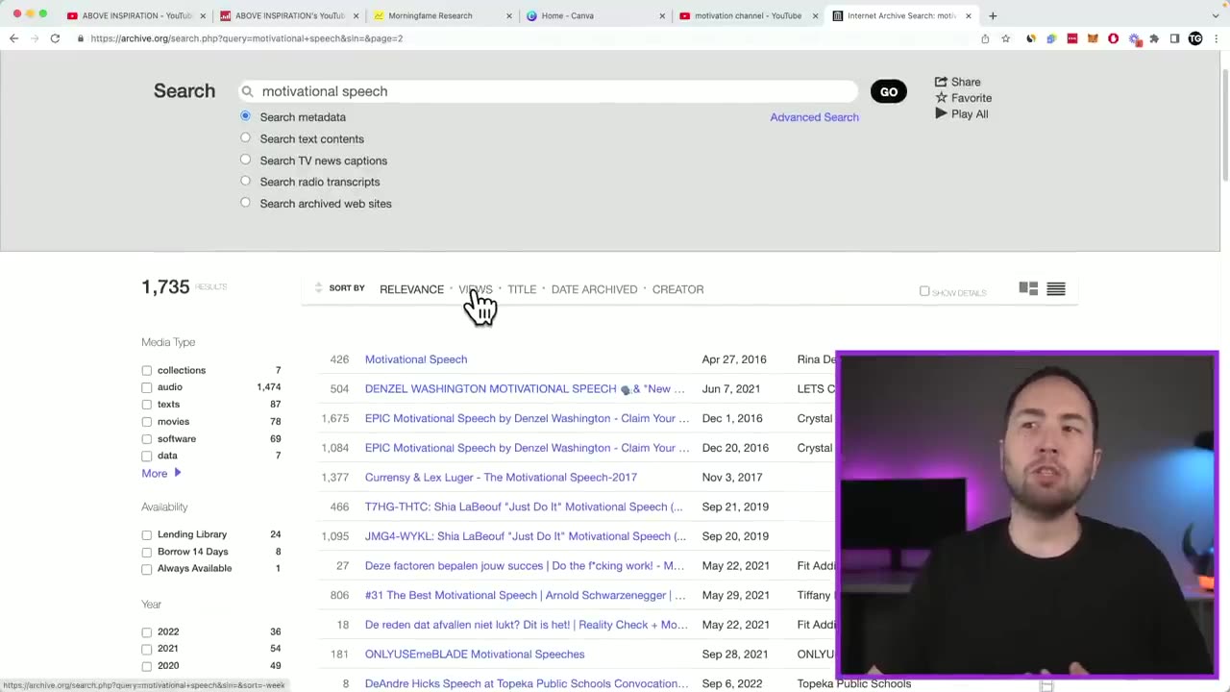Switch to tile grid view

pos(1028,288)
